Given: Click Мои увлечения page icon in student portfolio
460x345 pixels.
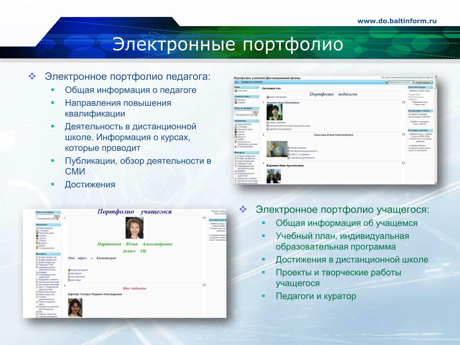Looking at the screenshot, I should click(69, 277).
